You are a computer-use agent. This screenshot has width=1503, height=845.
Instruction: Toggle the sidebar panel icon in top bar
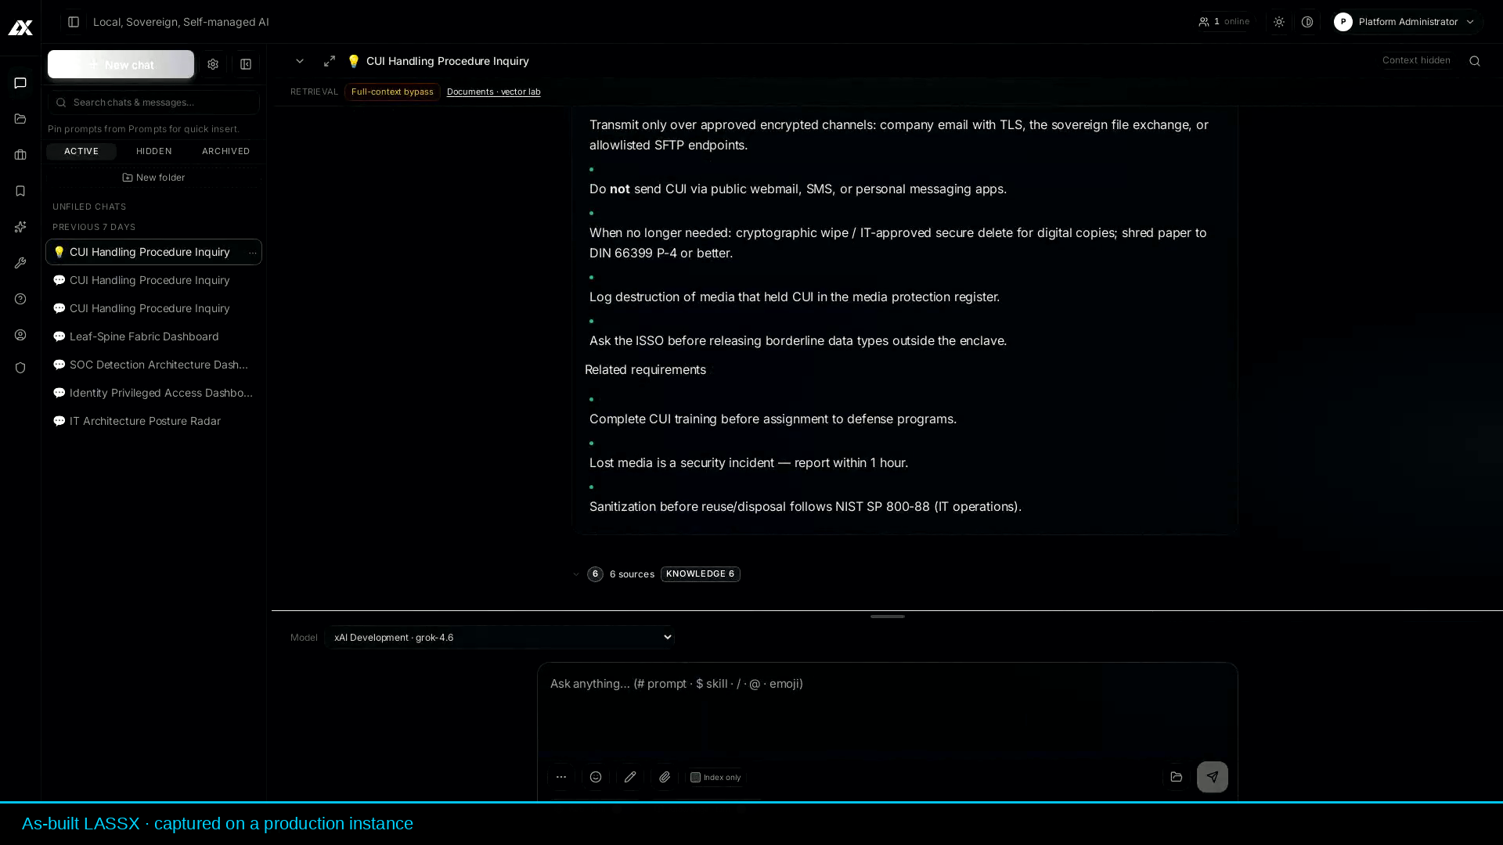[x=74, y=22]
